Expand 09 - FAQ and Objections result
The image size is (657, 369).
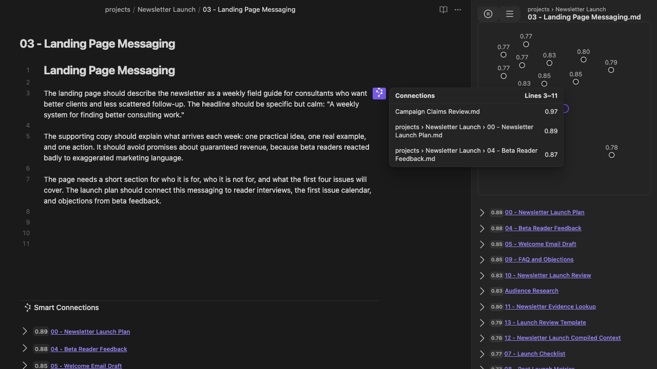coord(482,260)
